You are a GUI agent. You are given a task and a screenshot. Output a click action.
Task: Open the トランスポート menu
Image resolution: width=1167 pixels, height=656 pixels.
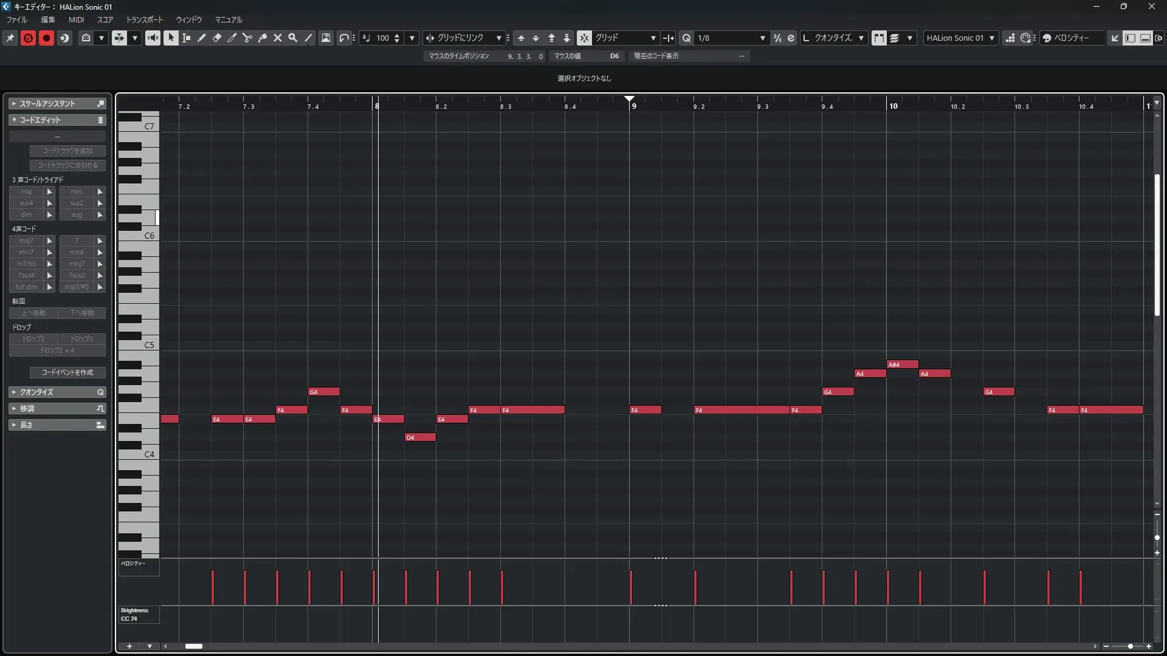[x=144, y=19]
